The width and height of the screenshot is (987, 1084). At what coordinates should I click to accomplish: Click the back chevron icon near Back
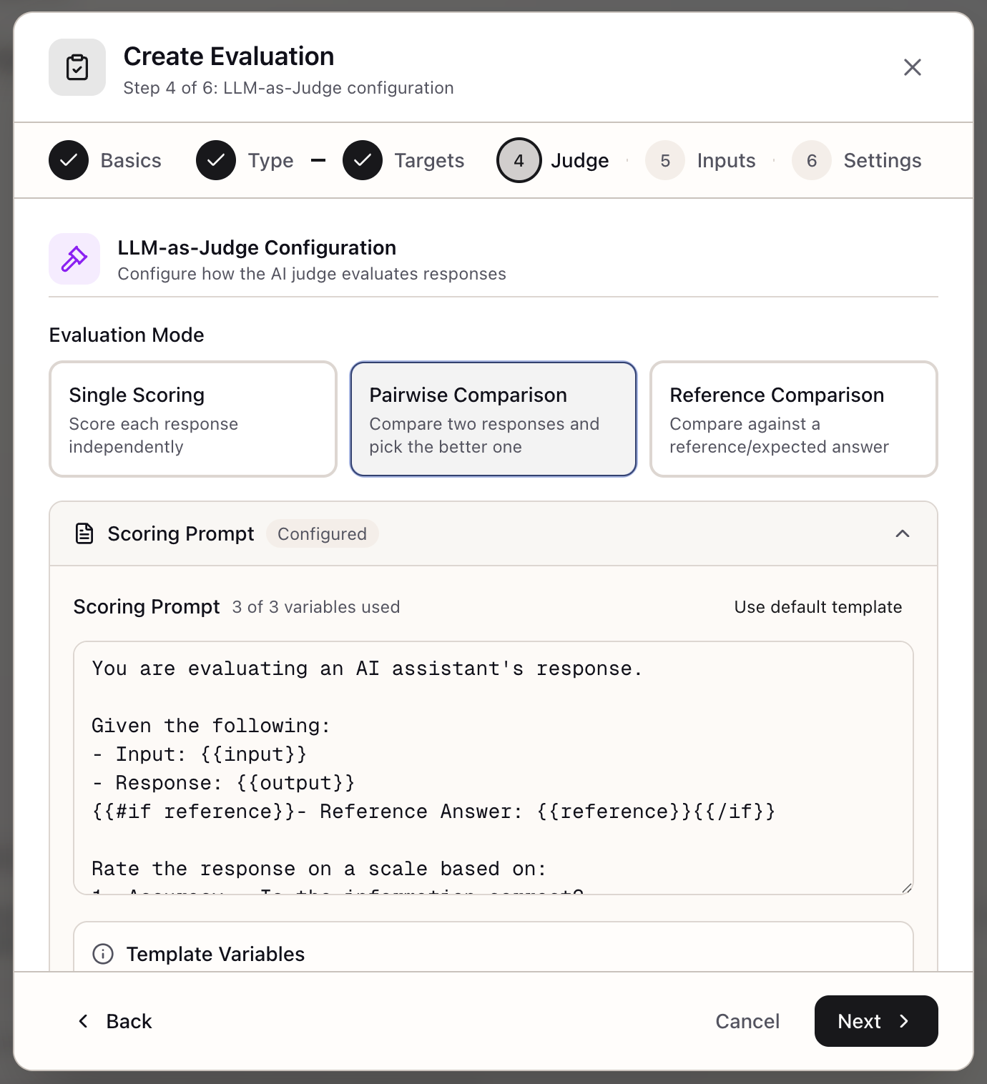click(x=84, y=1021)
